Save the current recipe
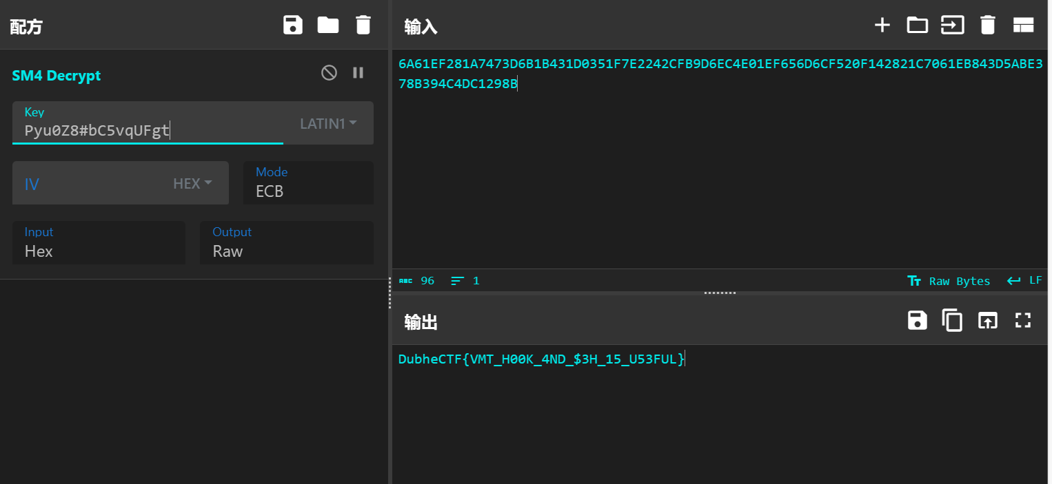Screen dimensions: 1052x484 [293, 24]
